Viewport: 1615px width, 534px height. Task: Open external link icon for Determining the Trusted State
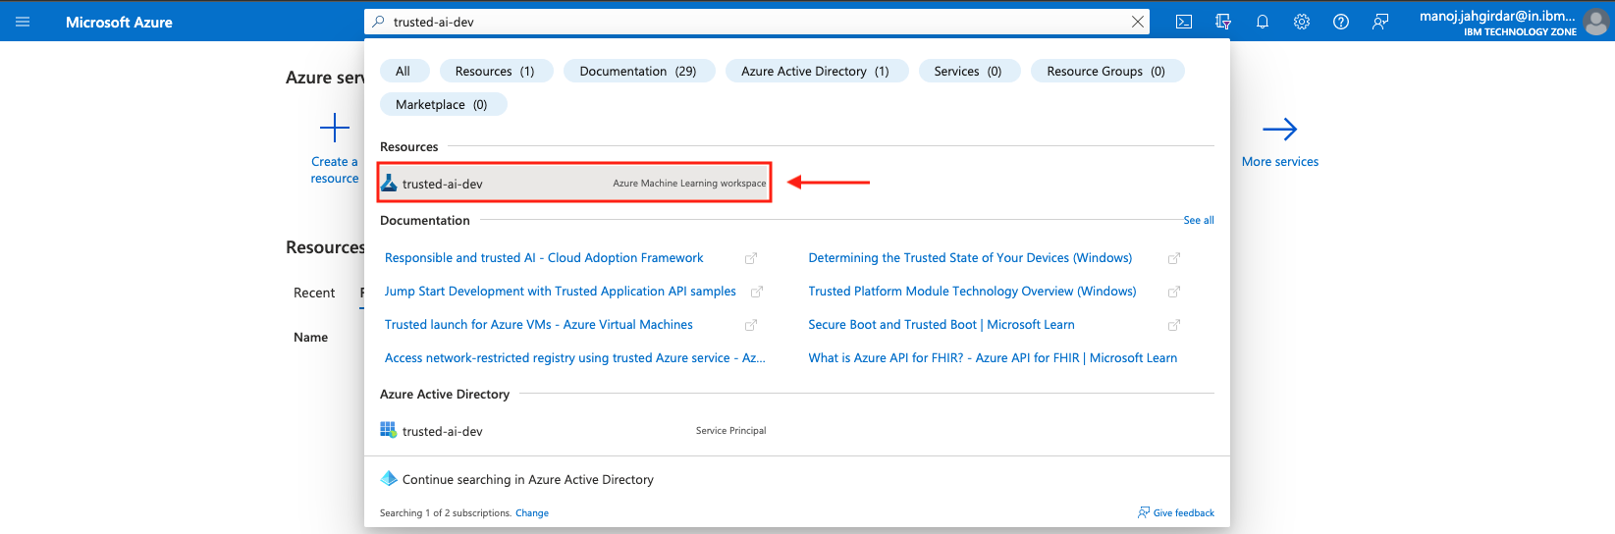click(x=1174, y=258)
